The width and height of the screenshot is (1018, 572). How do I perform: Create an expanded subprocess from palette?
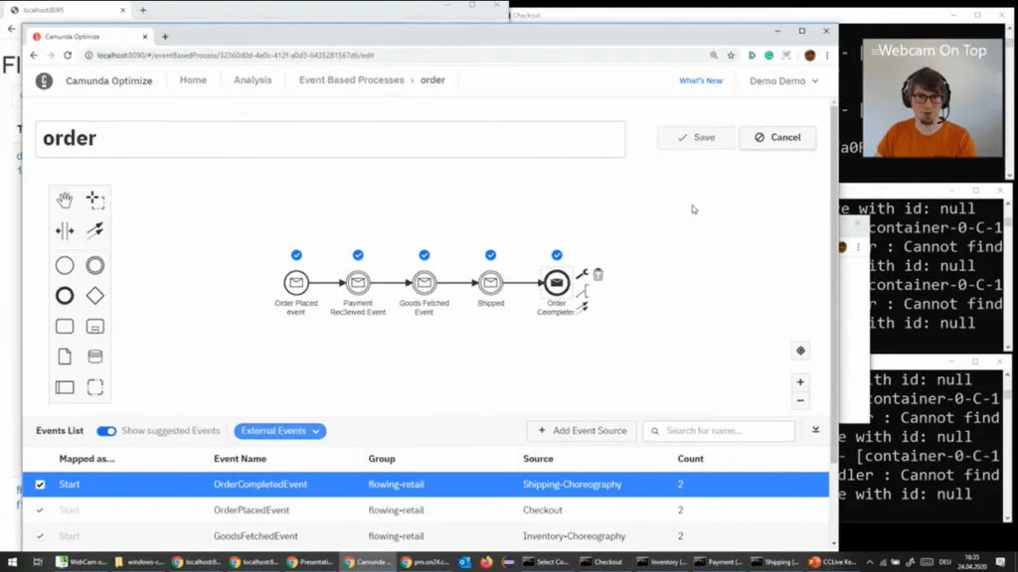94,326
